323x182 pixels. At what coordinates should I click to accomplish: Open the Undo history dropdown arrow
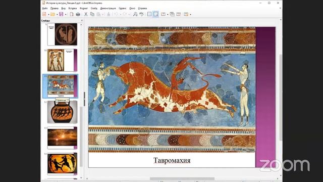[x=121, y=15]
